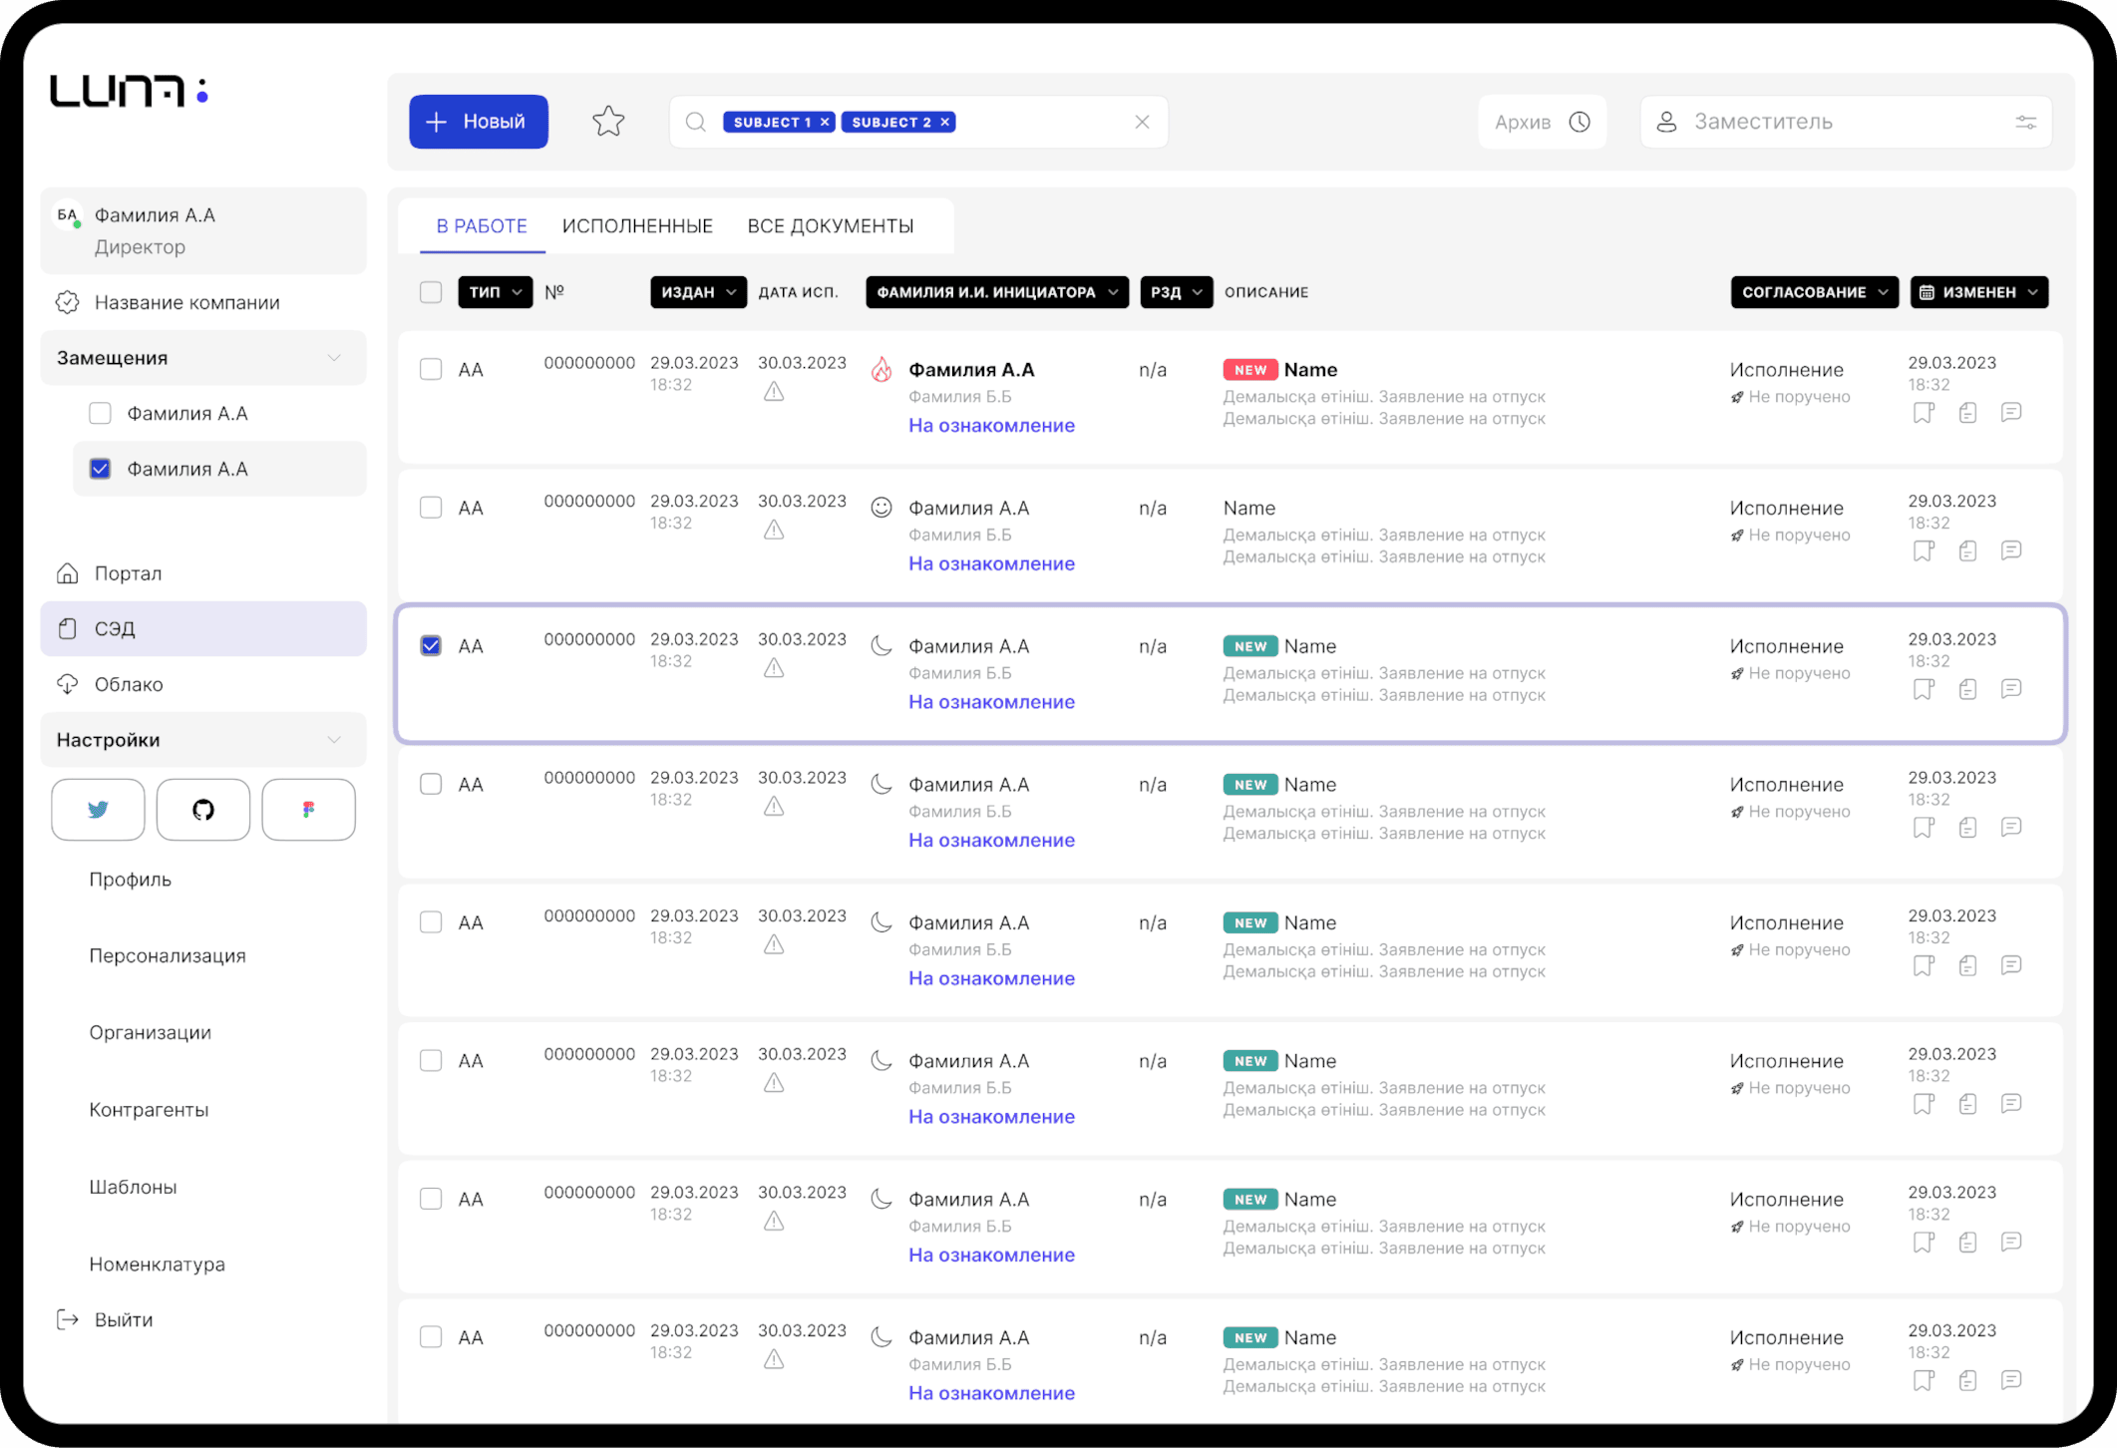Image resolution: width=2117 pixels, height=1448 pixels.
Task: Click filter sliders icon in Заместитель field
Action: point(2025,122)
